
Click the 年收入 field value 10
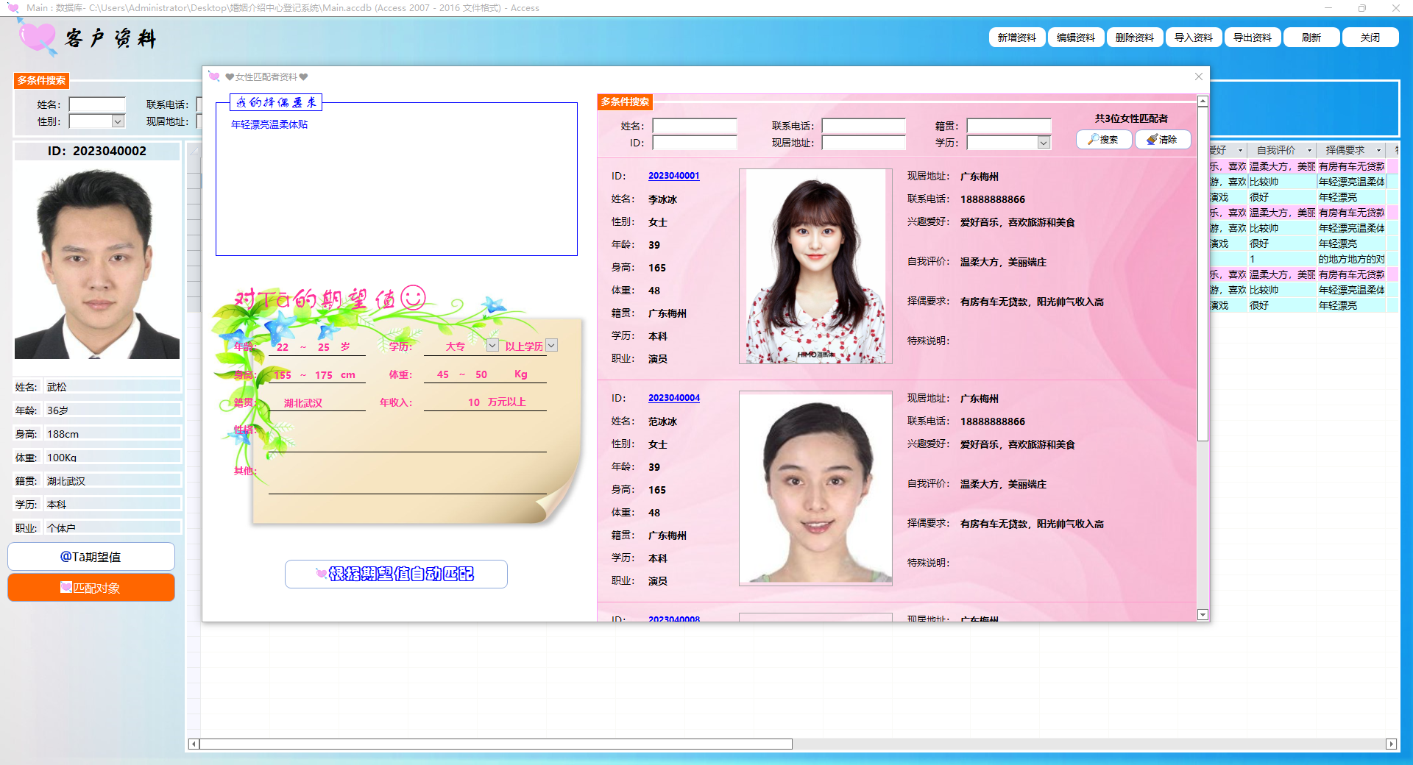coord(474,402)
